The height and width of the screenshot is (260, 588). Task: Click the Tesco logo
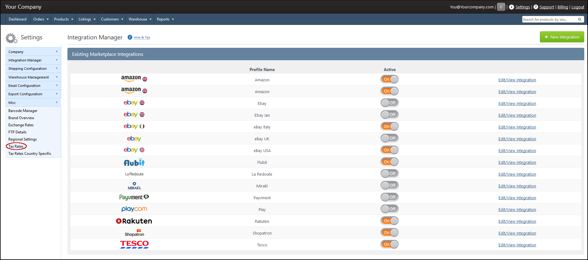(x=134, y=244)
